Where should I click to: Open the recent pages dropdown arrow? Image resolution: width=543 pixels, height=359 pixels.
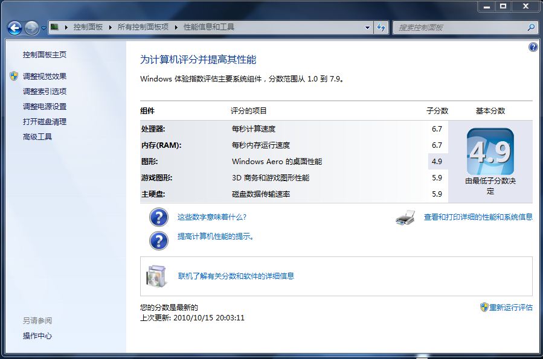point(44,28)
